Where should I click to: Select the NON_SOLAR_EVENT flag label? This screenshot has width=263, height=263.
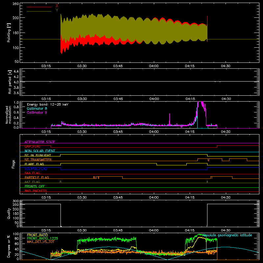click(40, 151)
